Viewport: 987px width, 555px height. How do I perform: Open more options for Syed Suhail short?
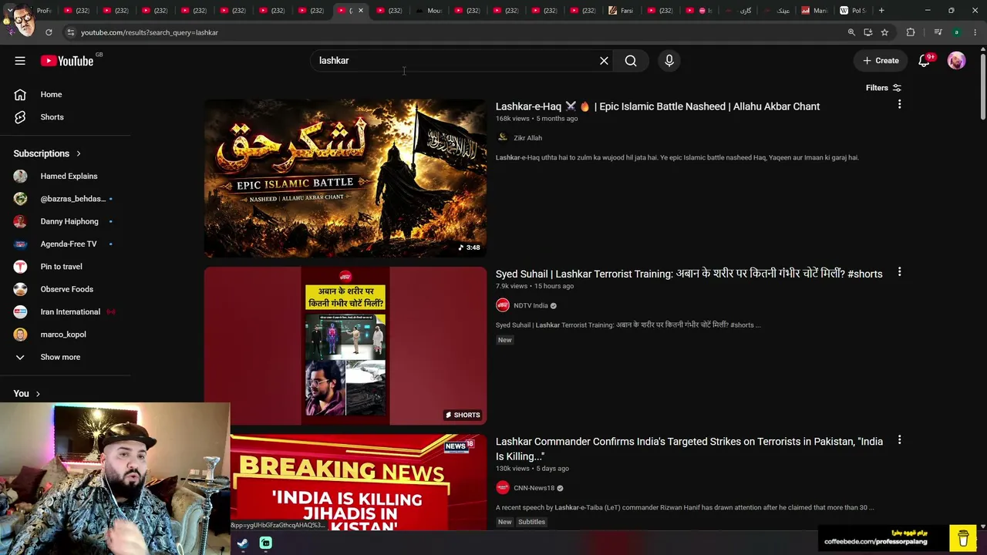pyautogui.click(x=899, y=273)
